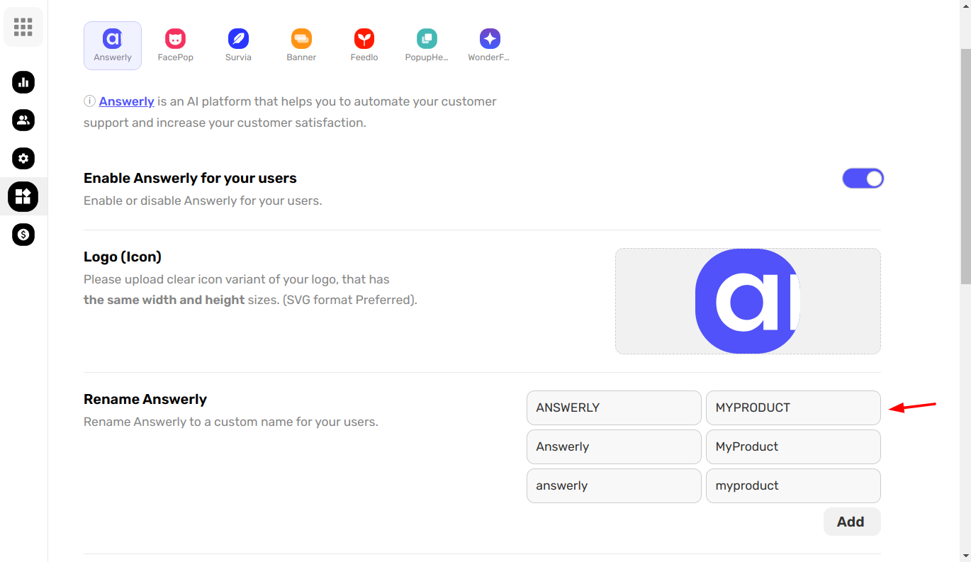Switch to the WonderF... app tab
Image resolution: width=971 pixels, height=562 pixels.
pyautogui.click(x=489, y=45)
